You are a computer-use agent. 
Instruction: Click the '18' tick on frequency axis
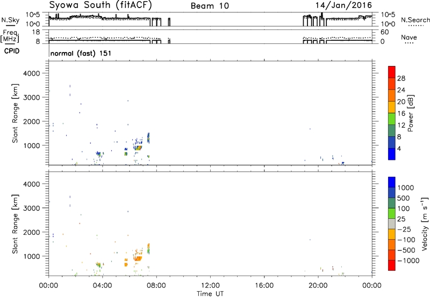(x=36, y=32)
